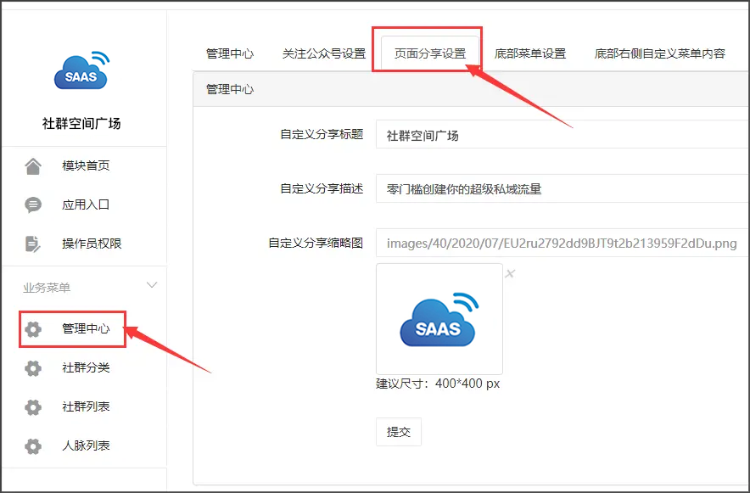Focus the 自定义分享标题 input field
This screenshot has height=493, width=750.
(562, 135)
